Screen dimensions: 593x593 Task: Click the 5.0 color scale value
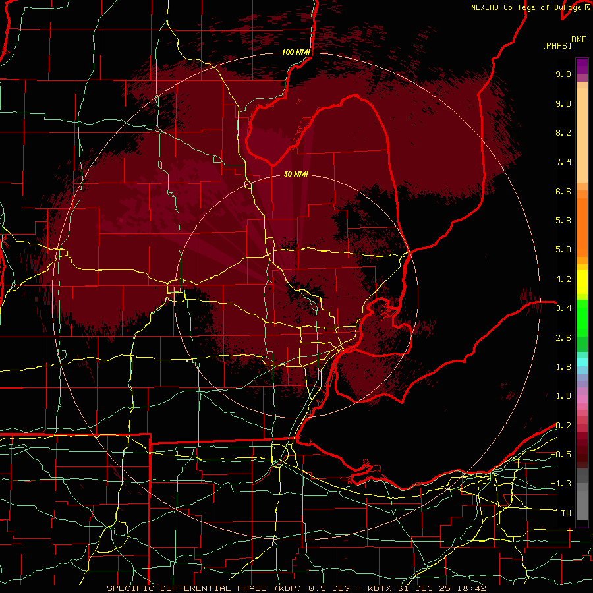point(563,250)
